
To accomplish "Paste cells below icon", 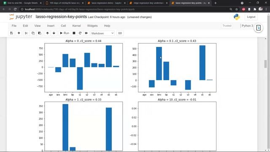I will (x=40, y=33).
